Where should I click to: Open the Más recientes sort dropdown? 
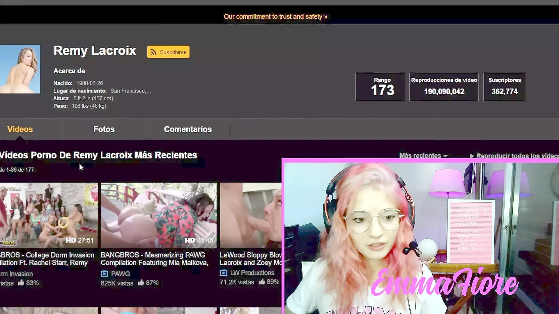pyautogui.click(x=420, y=156)
